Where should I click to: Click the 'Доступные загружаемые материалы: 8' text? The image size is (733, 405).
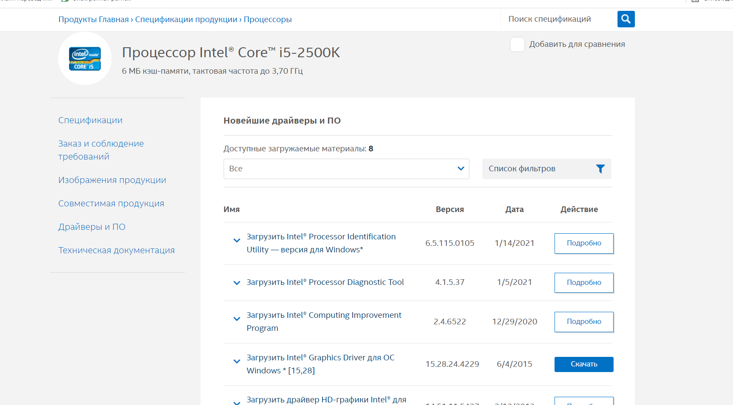(x=298, y=149)
